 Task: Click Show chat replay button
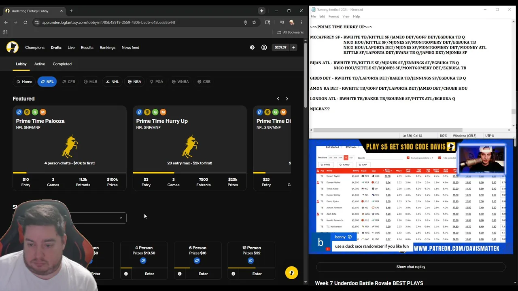click(x=411, y=267)
